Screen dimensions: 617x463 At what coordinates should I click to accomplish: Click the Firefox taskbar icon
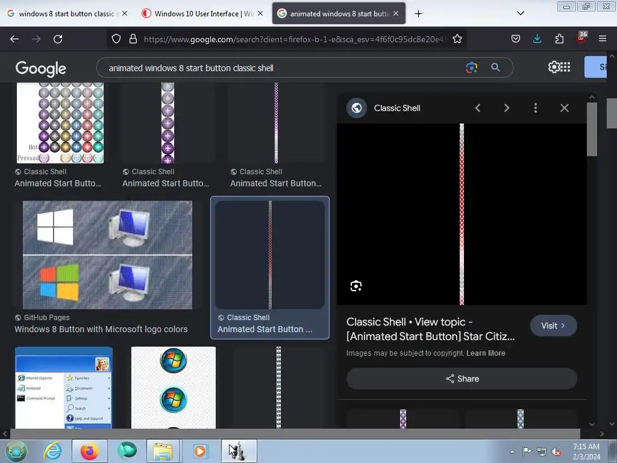[x=90, y=451]
